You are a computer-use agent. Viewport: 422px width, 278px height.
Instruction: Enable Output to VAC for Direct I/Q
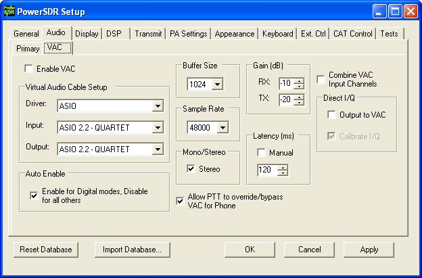click(x=331, y=115)
